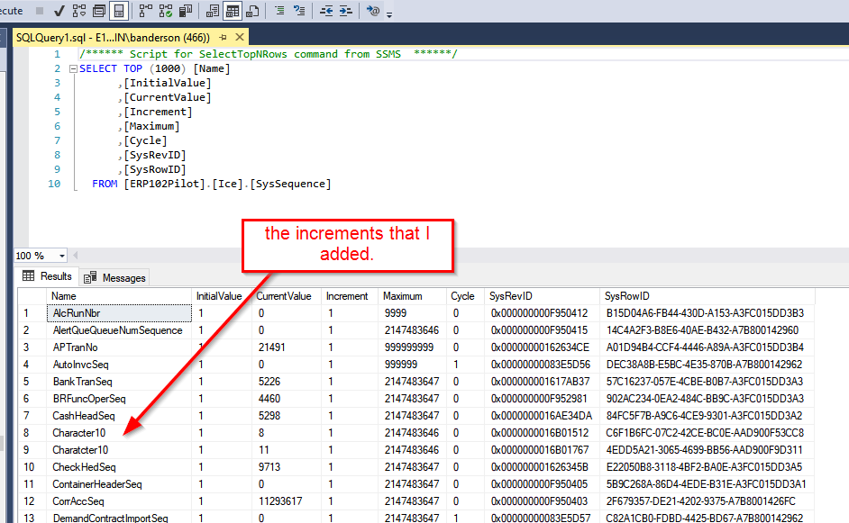
Task: Click the Parse query checkmark icon
Action: pyautogui.click(x=59, y=11)
